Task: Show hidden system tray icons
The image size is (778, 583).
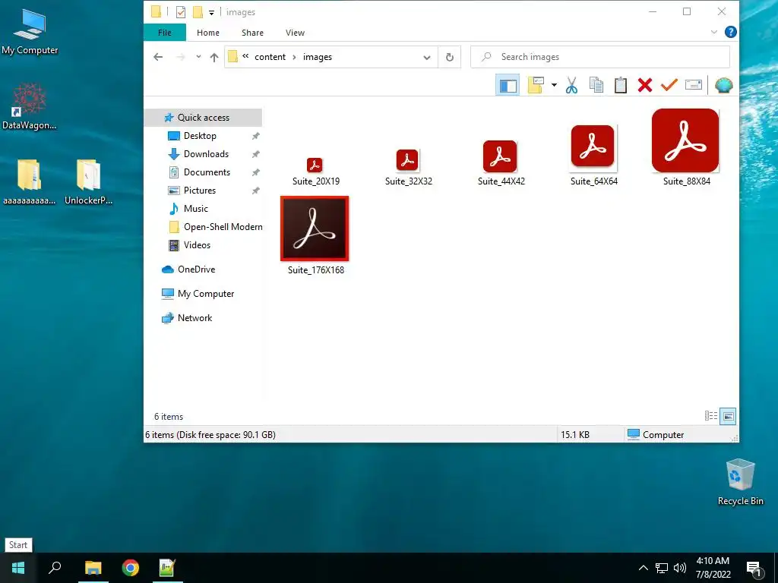Action: 643,568
